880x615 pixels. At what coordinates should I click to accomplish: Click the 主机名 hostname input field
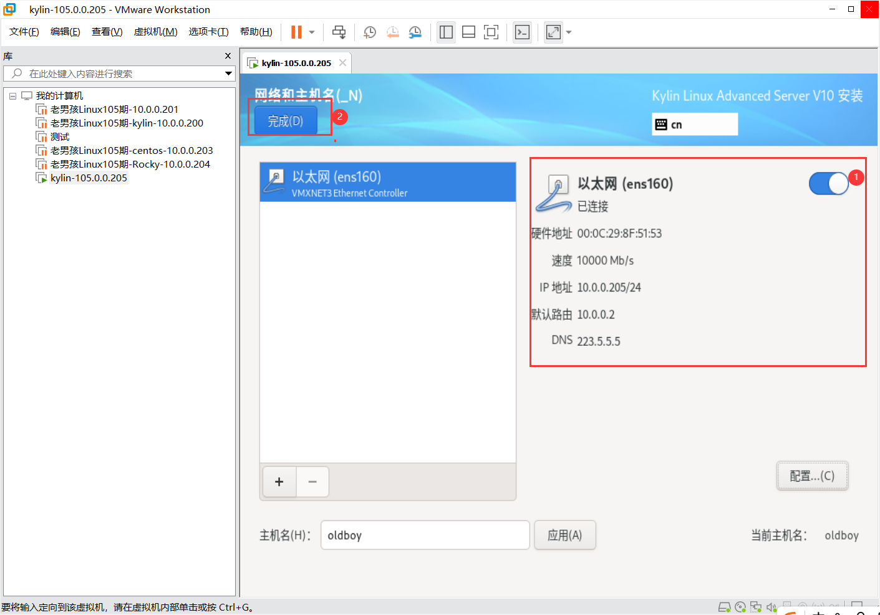(425, 535)
